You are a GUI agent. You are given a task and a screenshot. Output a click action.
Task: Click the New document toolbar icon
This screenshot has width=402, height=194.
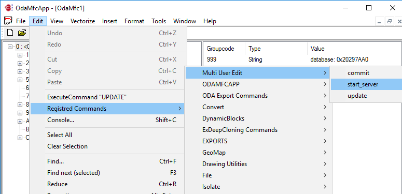click(x=10, y=33)
